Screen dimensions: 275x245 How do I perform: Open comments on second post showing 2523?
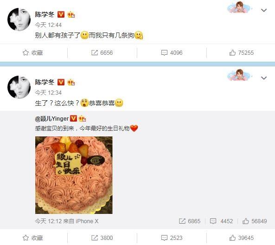(x=172, y=238)
